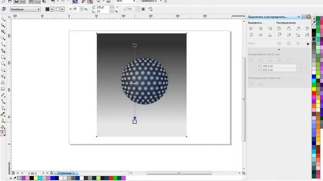
Task: Select the Table tool
Action: click(3, 89)
